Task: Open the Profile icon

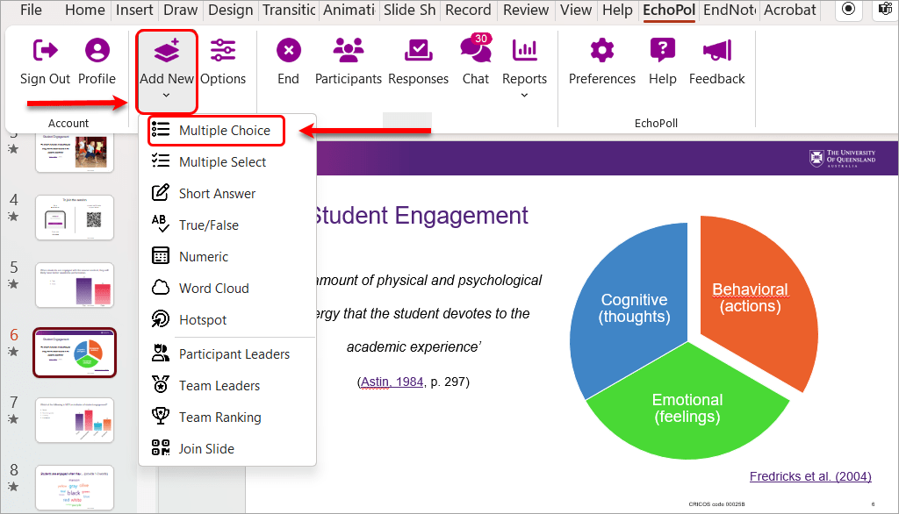Action: 97,50
